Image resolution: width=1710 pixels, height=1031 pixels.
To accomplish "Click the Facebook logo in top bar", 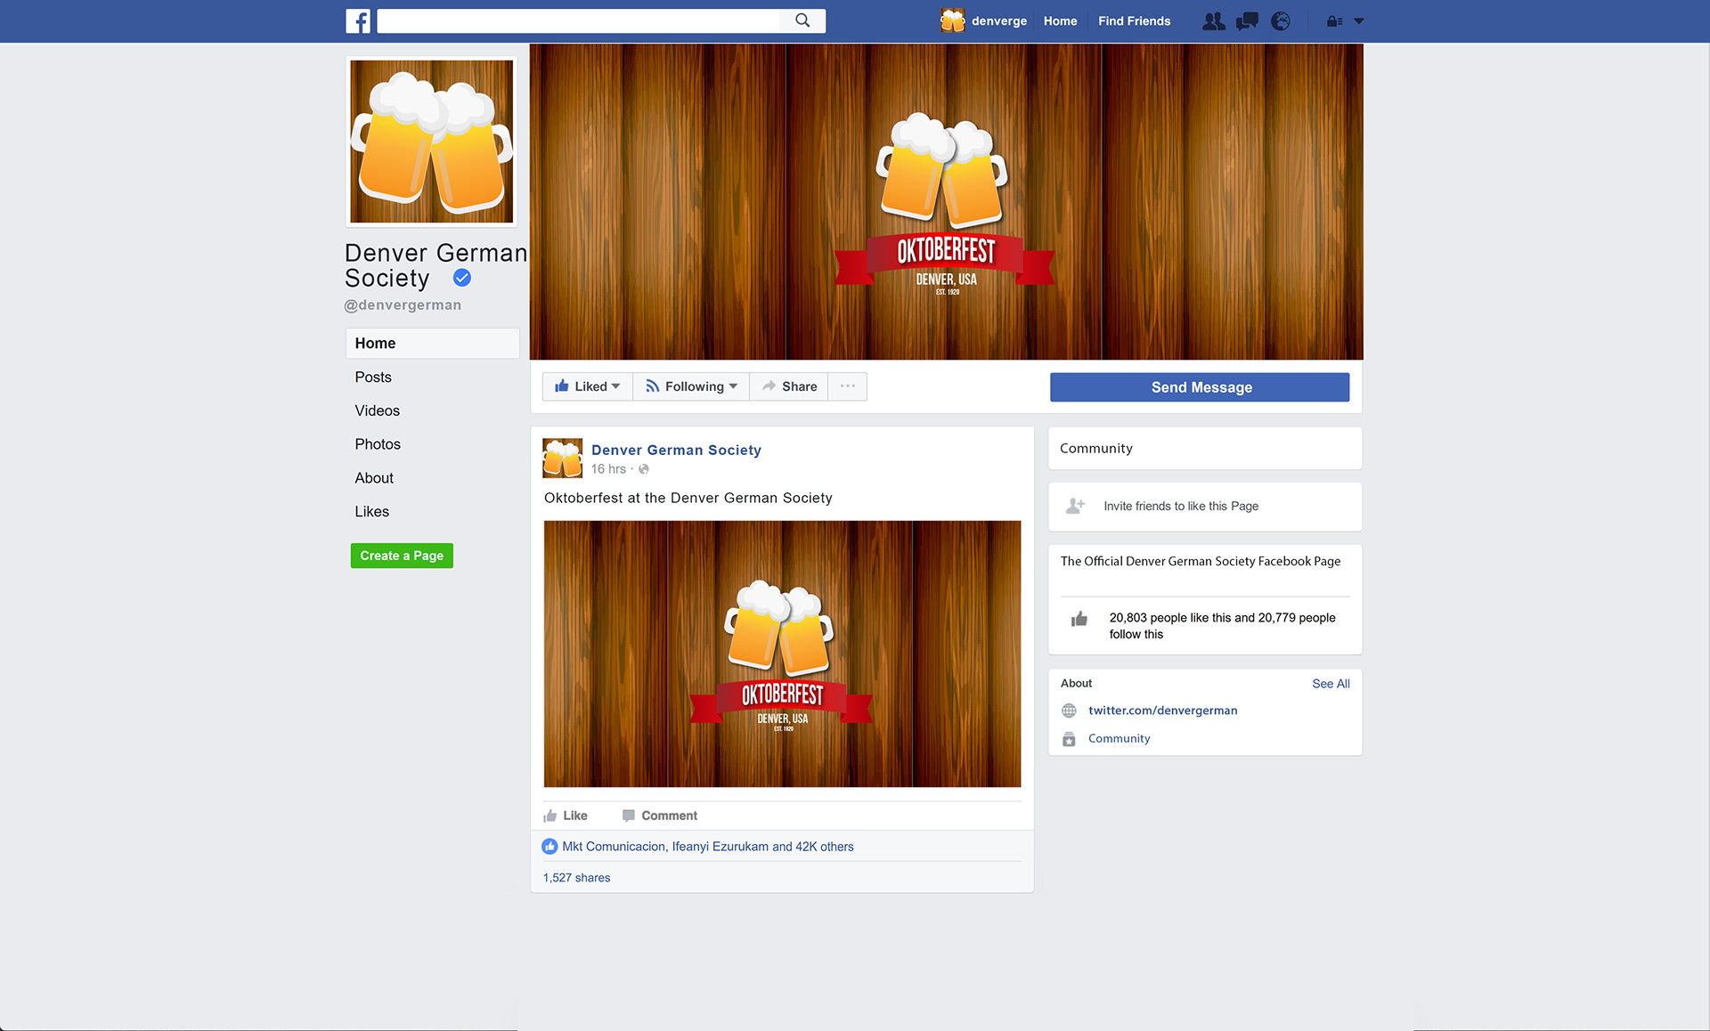I will [x=358, y=21].
